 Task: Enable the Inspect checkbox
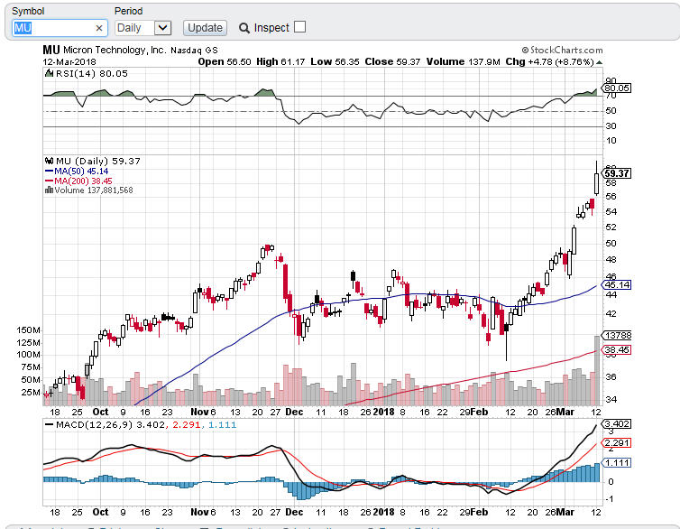coord(299,27)
